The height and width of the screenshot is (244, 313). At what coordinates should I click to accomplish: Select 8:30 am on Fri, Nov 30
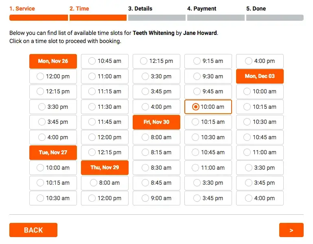tap(156, 168)
